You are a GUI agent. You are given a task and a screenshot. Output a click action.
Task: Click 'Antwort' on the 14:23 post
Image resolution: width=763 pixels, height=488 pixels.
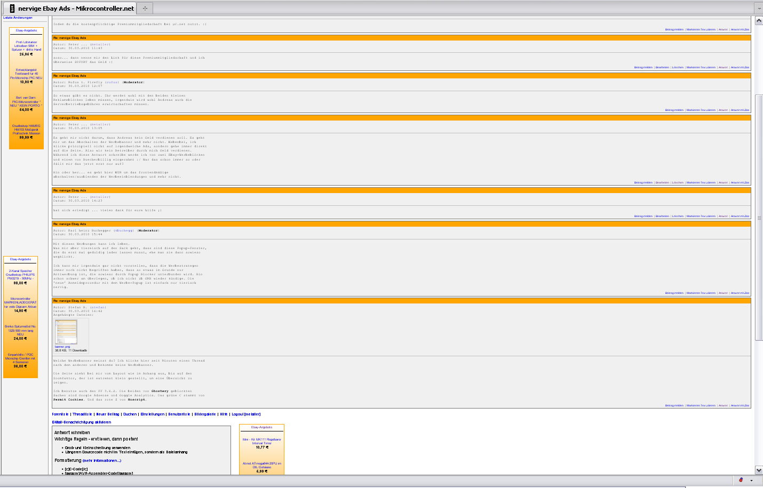(723, 217)
